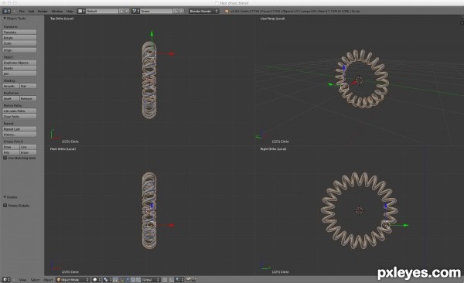
Task: Collapse the Object Tools panel
Action: [x=5, y=19]
